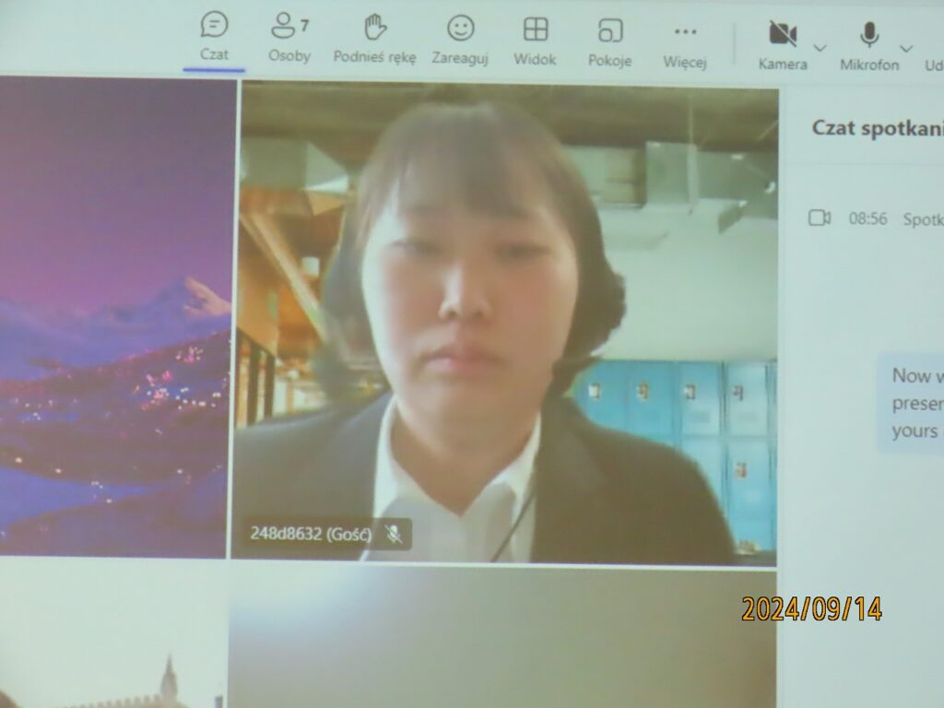Open the Więcej more options menu
The image size is (944, 708).
coord(685,32)
